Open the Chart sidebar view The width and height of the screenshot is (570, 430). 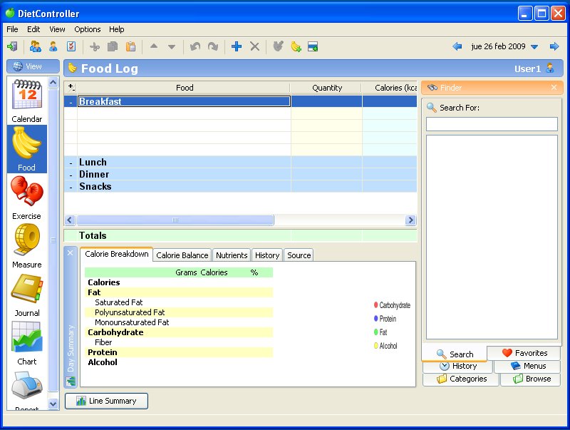click(27, 343)
